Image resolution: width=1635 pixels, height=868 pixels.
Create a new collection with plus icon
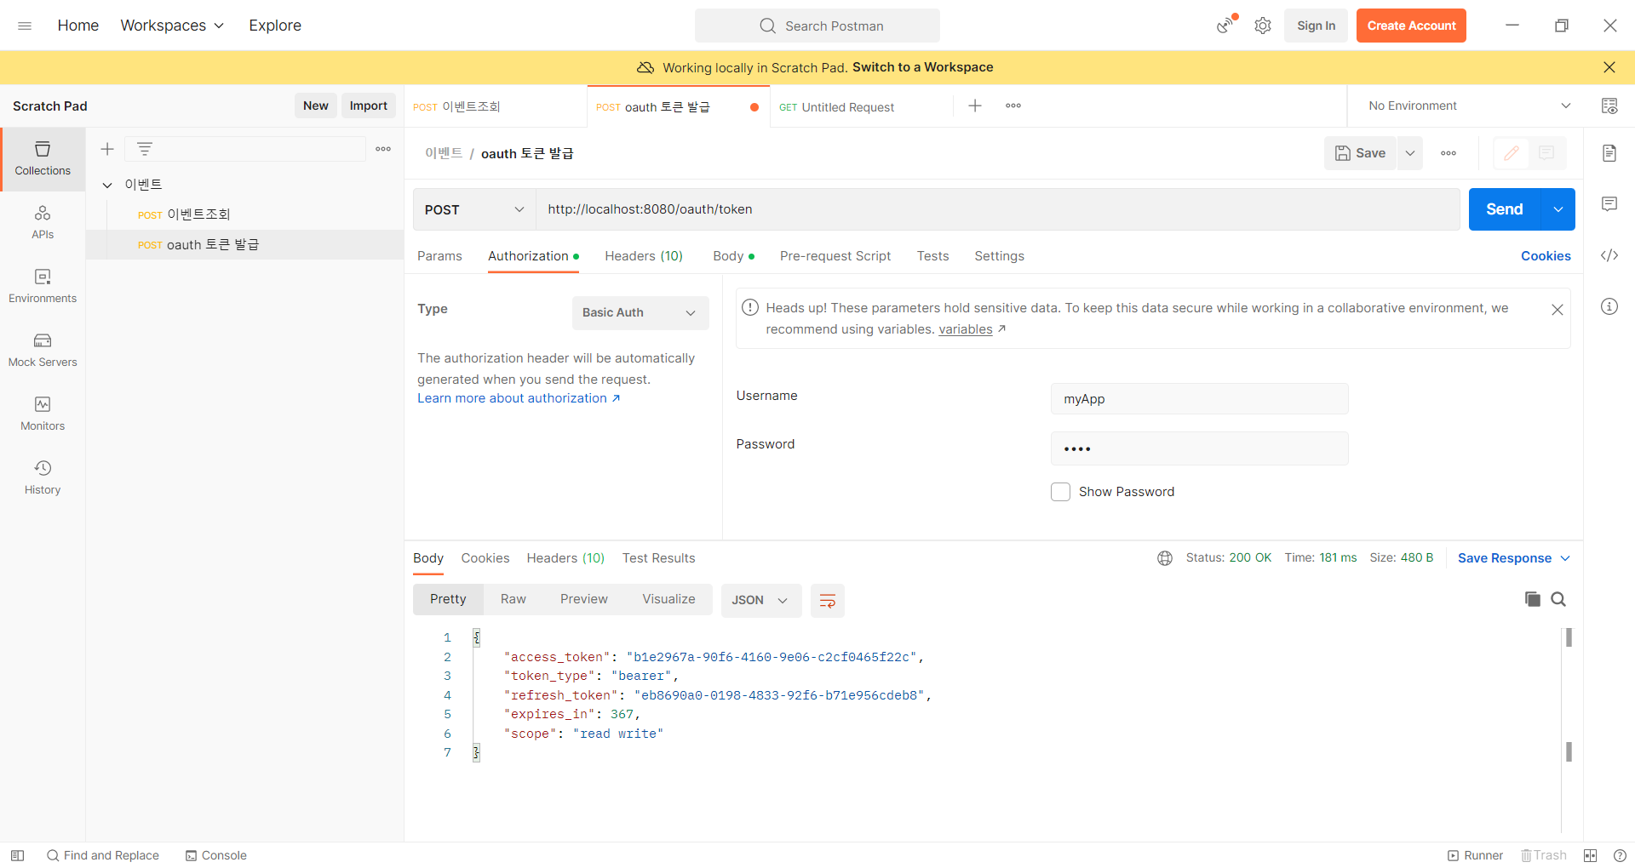pyautogui.click(x=107, y=149)
